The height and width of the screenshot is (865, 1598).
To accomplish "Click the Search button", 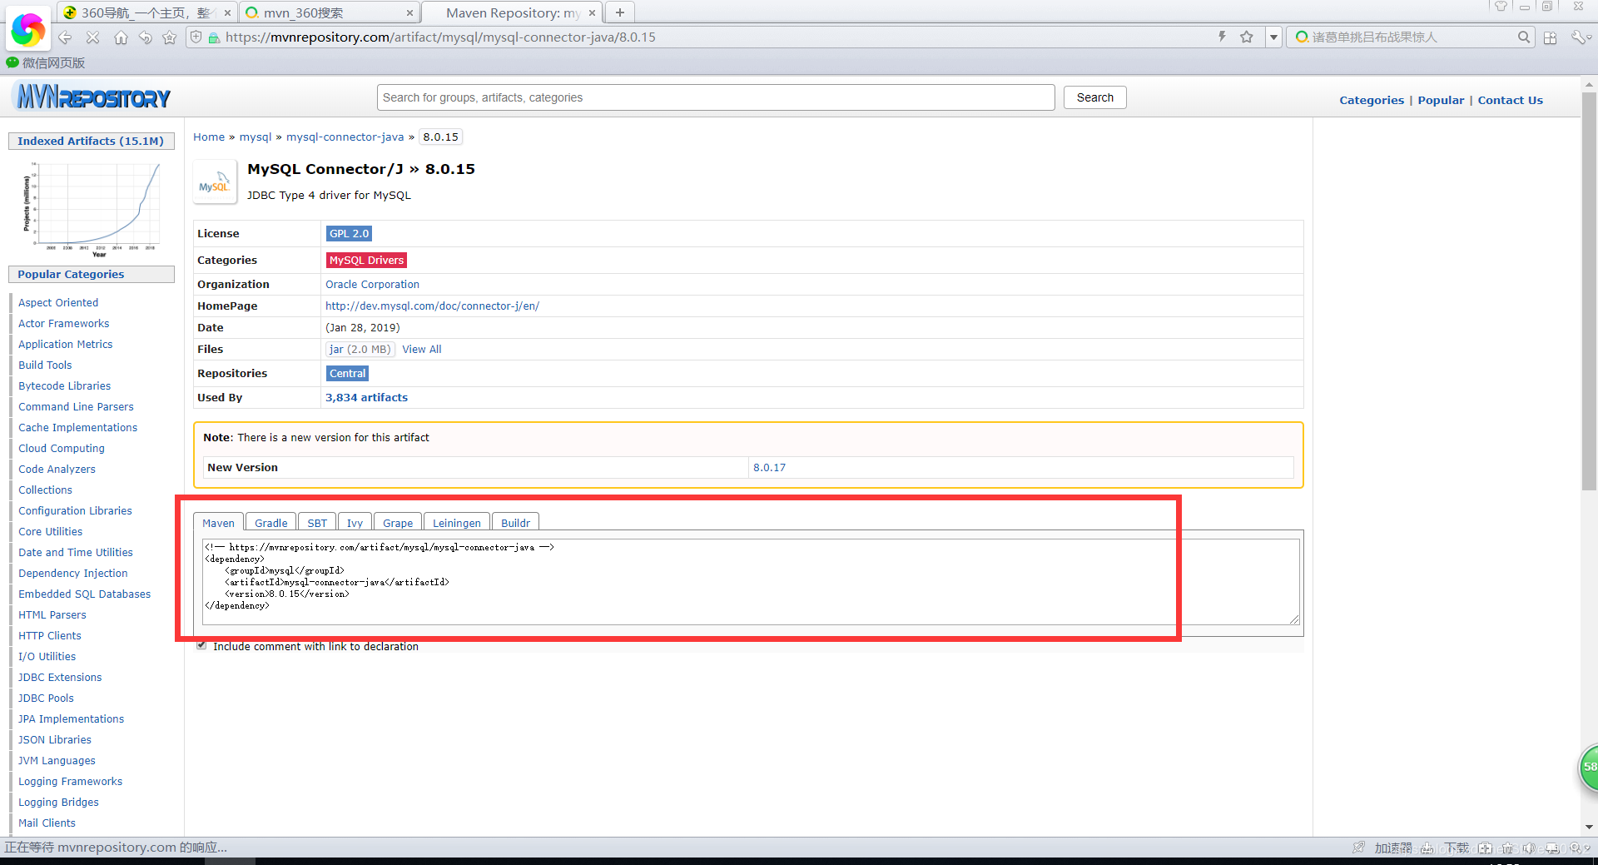I will click(1094, 97).
